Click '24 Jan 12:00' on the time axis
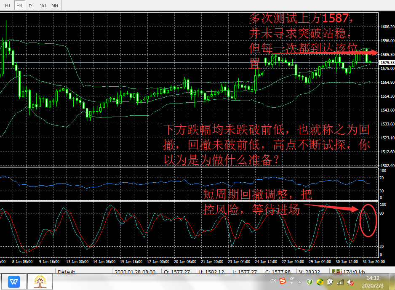Viewport: 395px width, 290px height. pos(266,261)
